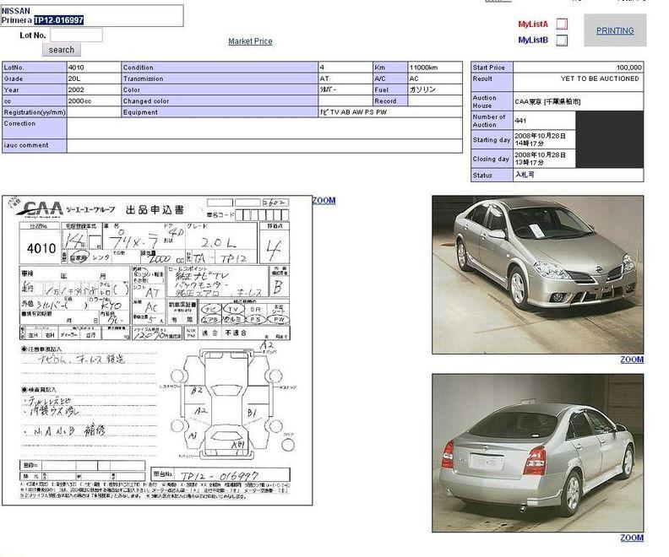
Task: Focus the Lot No. input field
Action: pyautogui.click(x=76, y=35)
